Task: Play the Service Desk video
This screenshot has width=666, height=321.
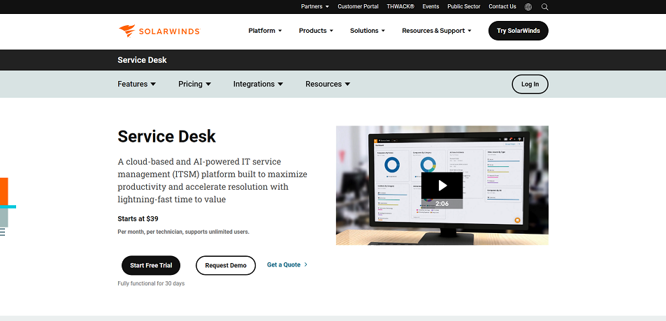Action: pos(442,186)
